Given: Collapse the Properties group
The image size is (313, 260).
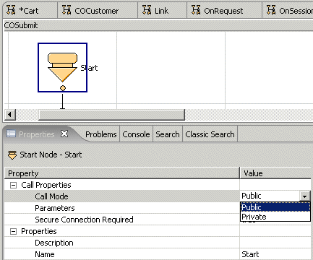Looking at the screenshot, I should [13, 231].
